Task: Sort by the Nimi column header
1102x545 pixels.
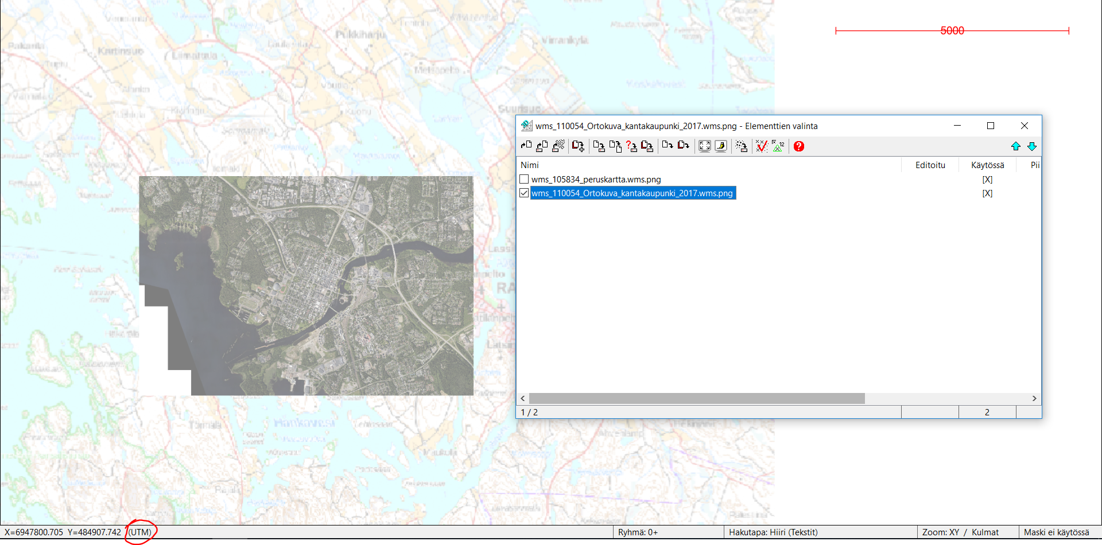Action: click(530, 165)
